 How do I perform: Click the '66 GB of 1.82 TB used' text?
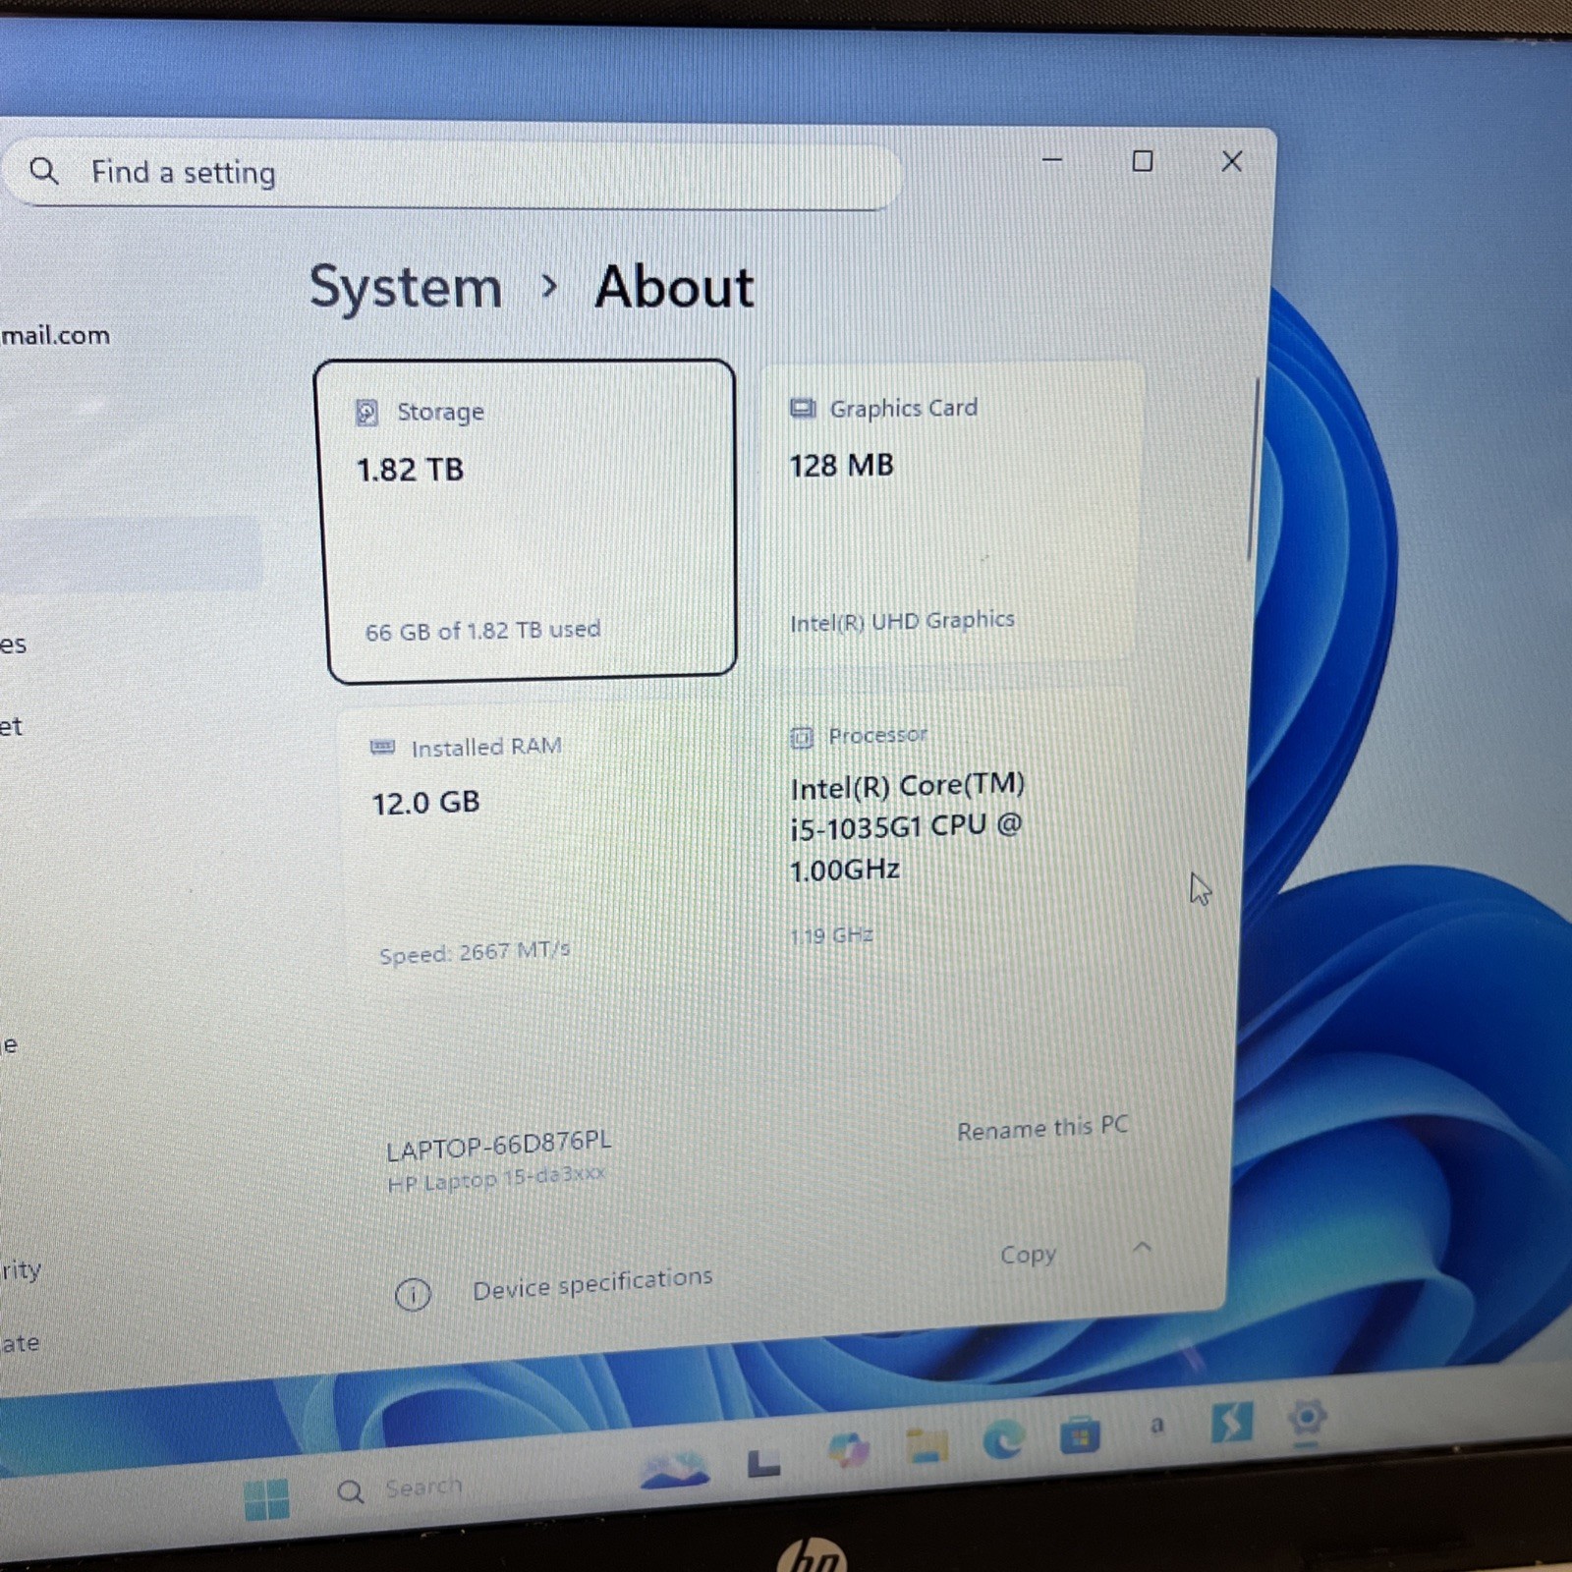482,631
